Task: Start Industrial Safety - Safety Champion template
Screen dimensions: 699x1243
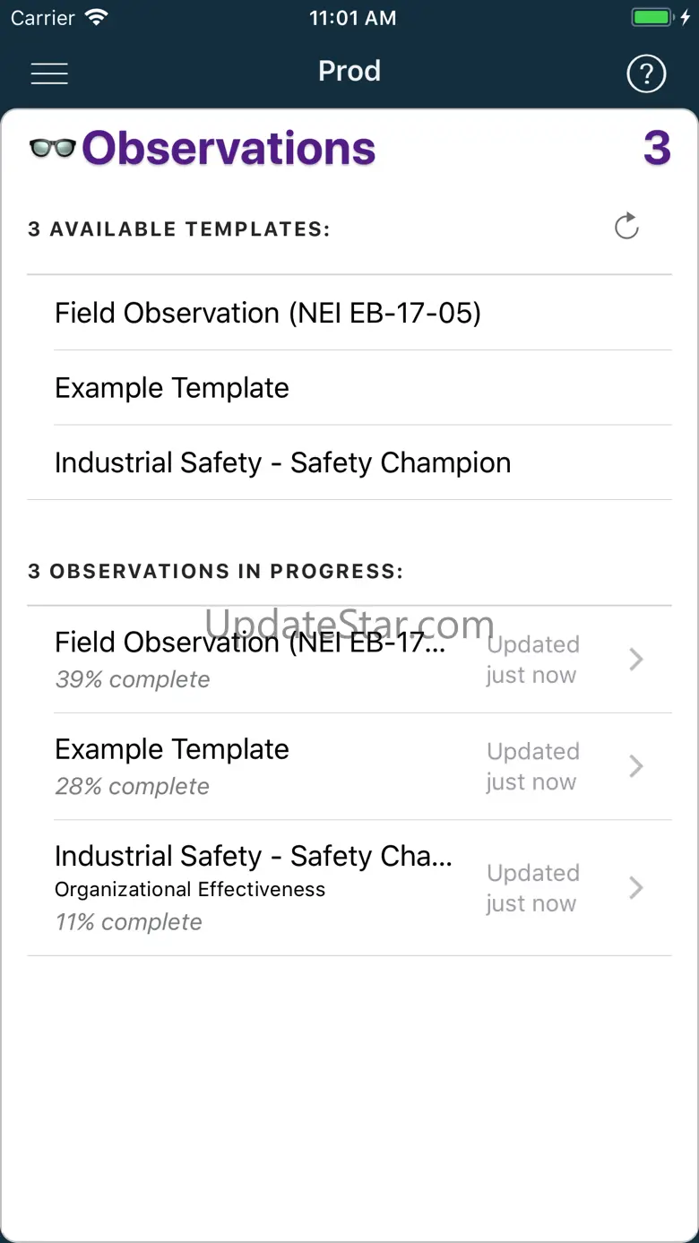Action: tap(282, 462)
